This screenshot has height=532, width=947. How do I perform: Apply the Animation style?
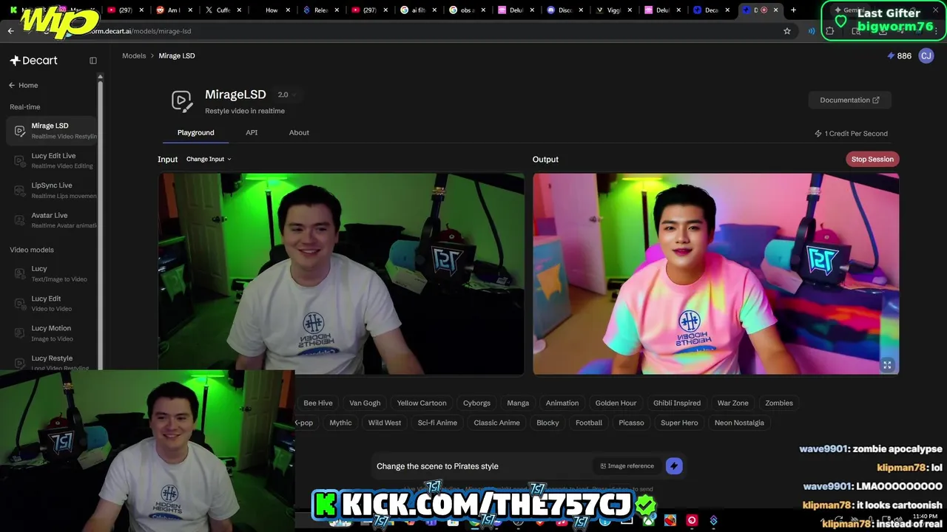tap(562, 403)
